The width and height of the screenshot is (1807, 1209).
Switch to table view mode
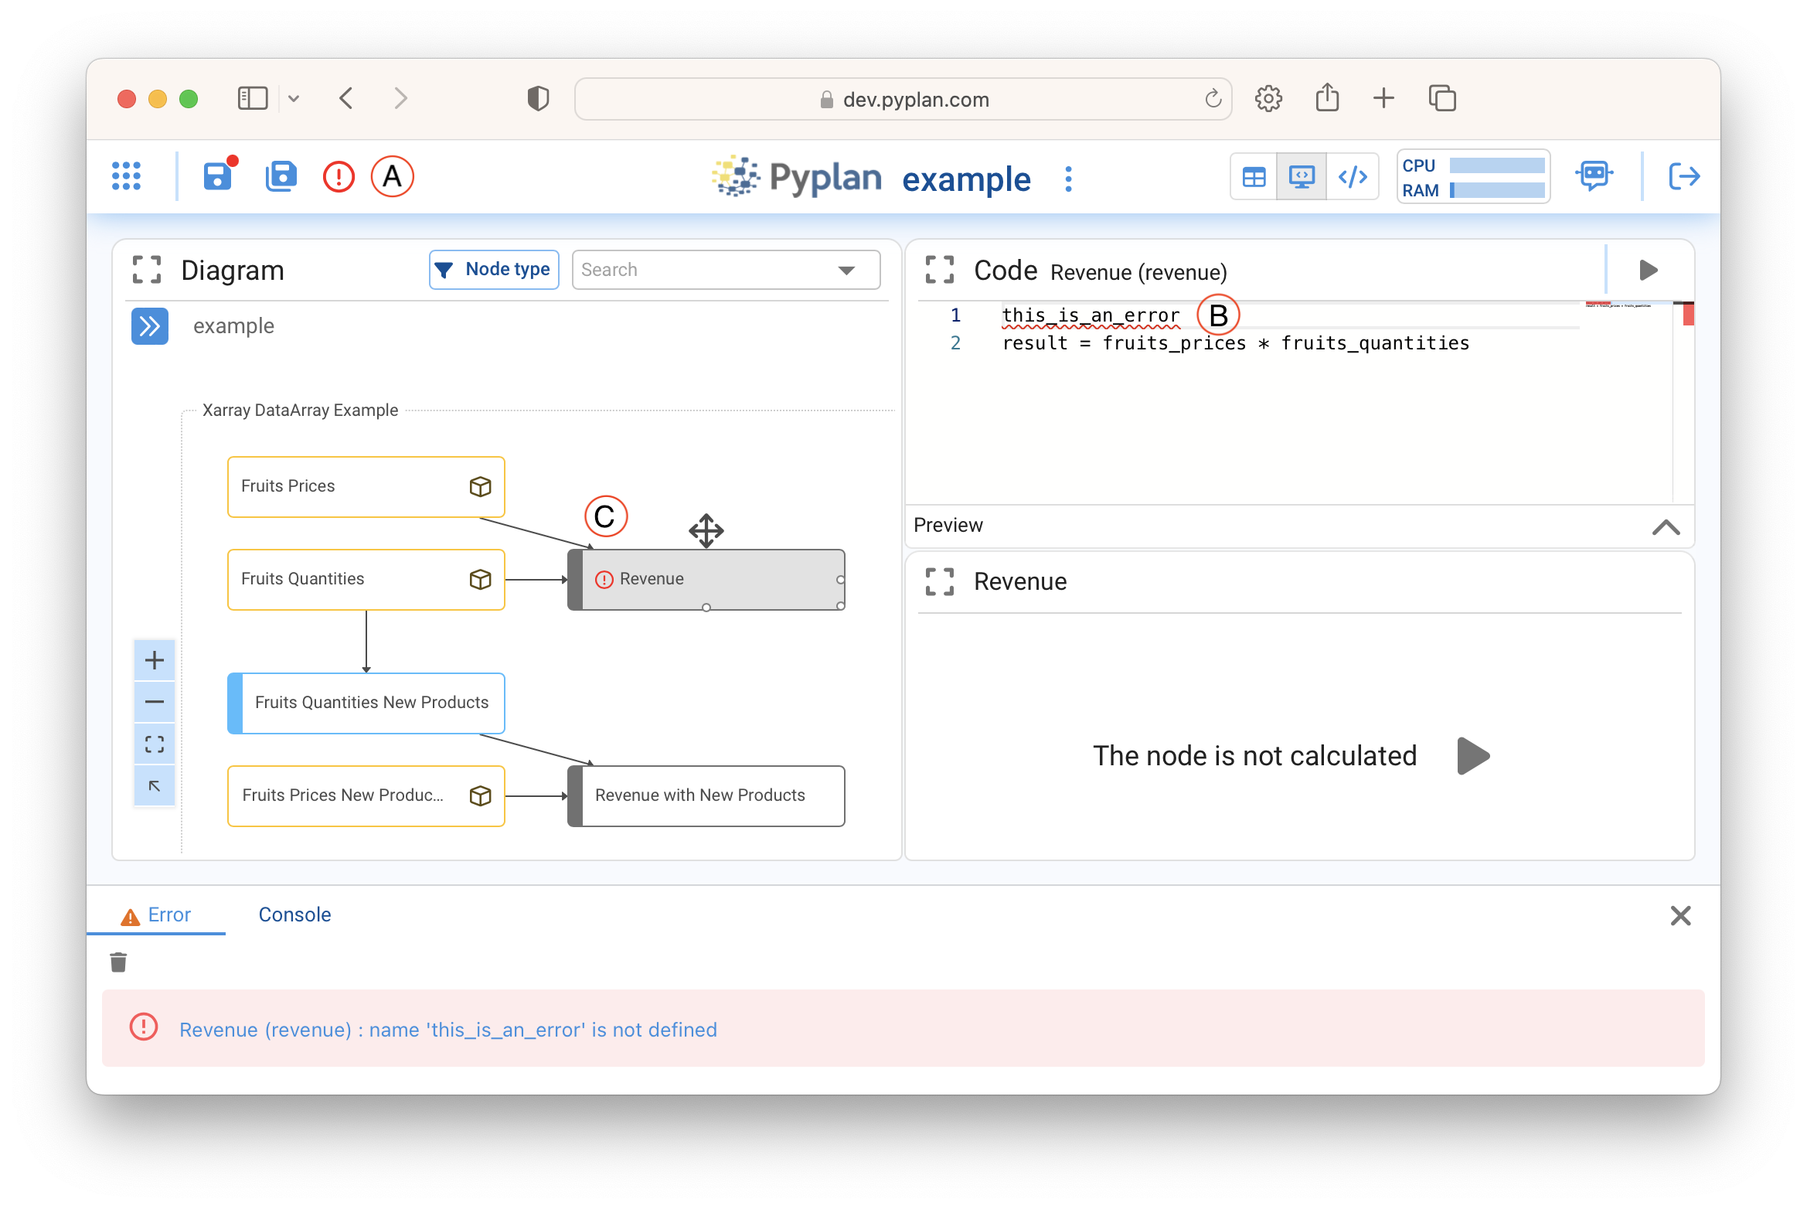pyautogui.click(x=1254, y=177)
